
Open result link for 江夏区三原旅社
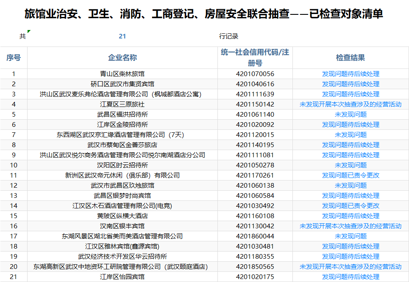351,104
